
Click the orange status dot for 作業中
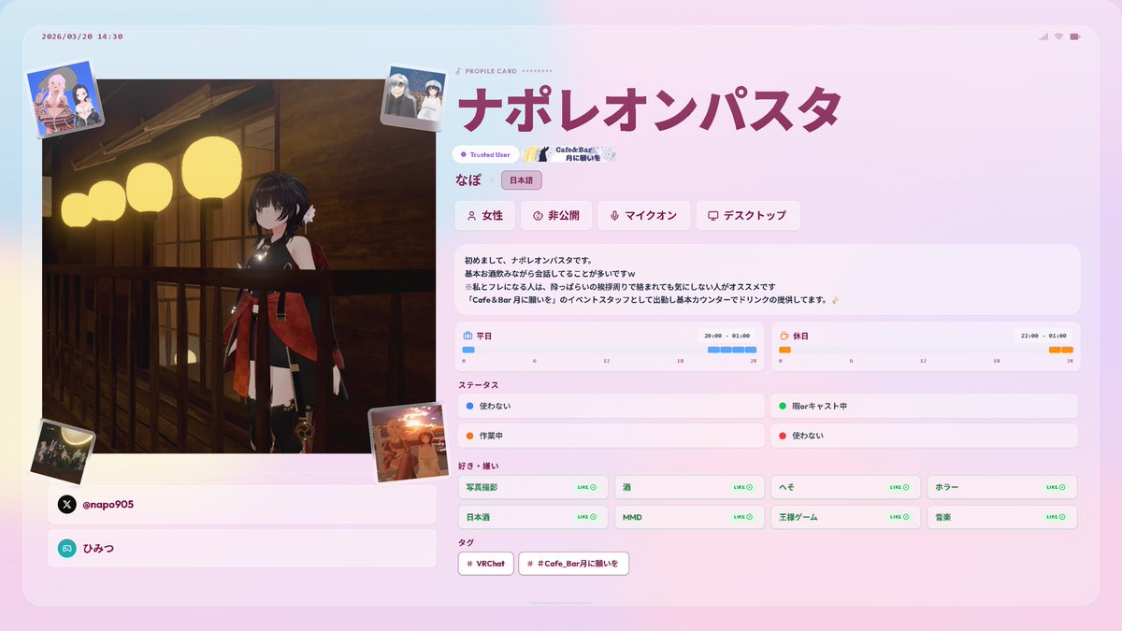pos(470,436)
